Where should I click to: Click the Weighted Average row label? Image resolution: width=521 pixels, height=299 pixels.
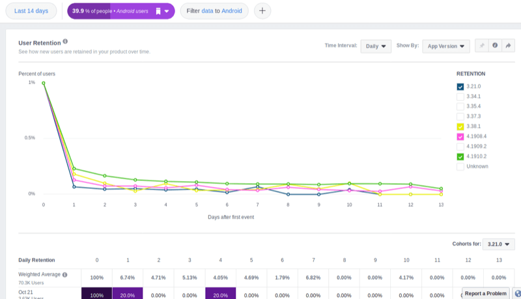(x=39, y=274)
